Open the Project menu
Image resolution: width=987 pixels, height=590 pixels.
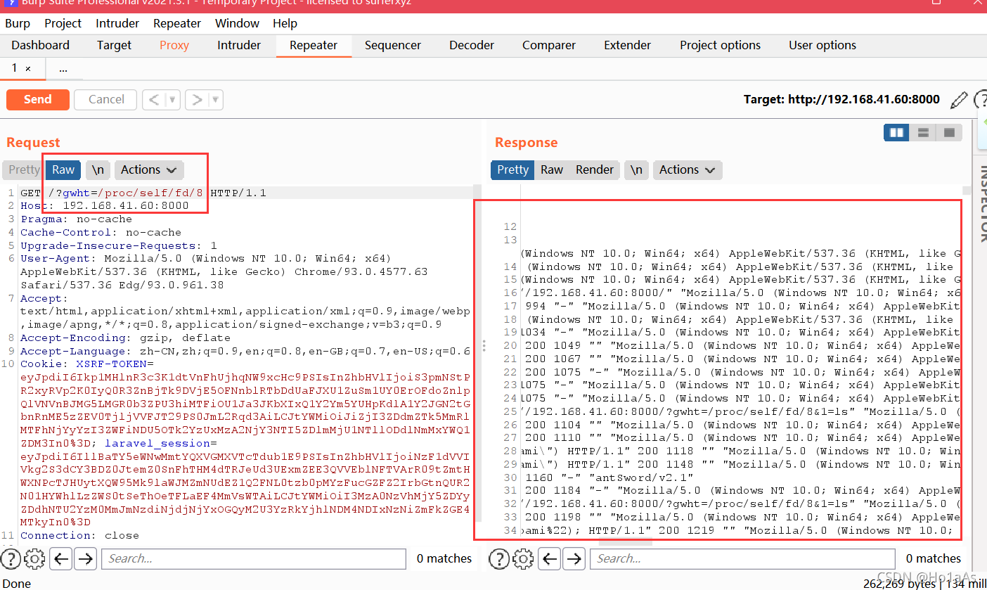coord(63,23)
